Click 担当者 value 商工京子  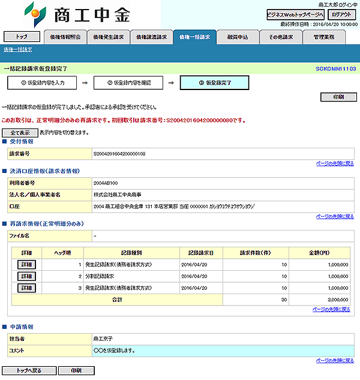tap(103, 339)
